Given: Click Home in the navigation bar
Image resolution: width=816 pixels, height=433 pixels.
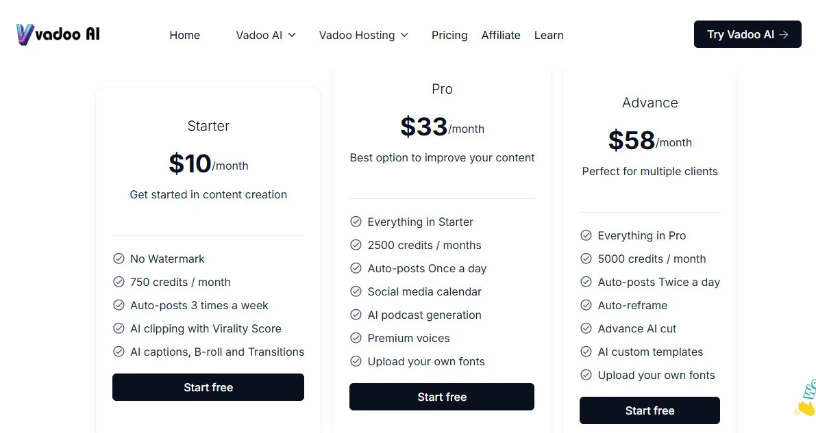Looking at the screenshot, I should tap(184, 35).
